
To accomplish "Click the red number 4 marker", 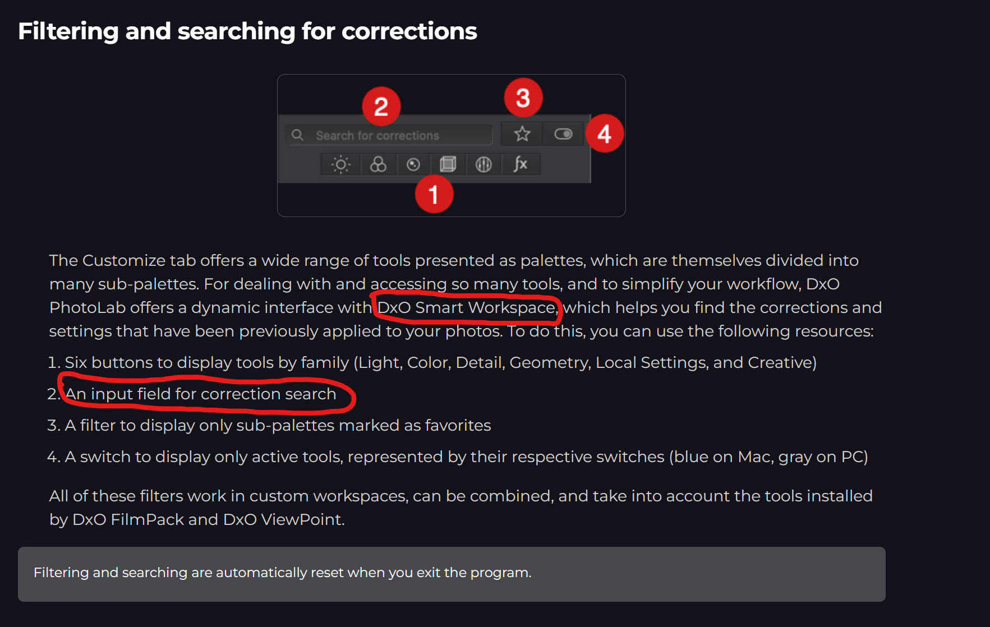I will tap(604, 133).
